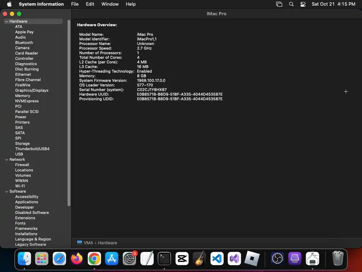Select Installations under Software
Image resolution: width=362 pixels, height=272 pixels.
(26, 234)
